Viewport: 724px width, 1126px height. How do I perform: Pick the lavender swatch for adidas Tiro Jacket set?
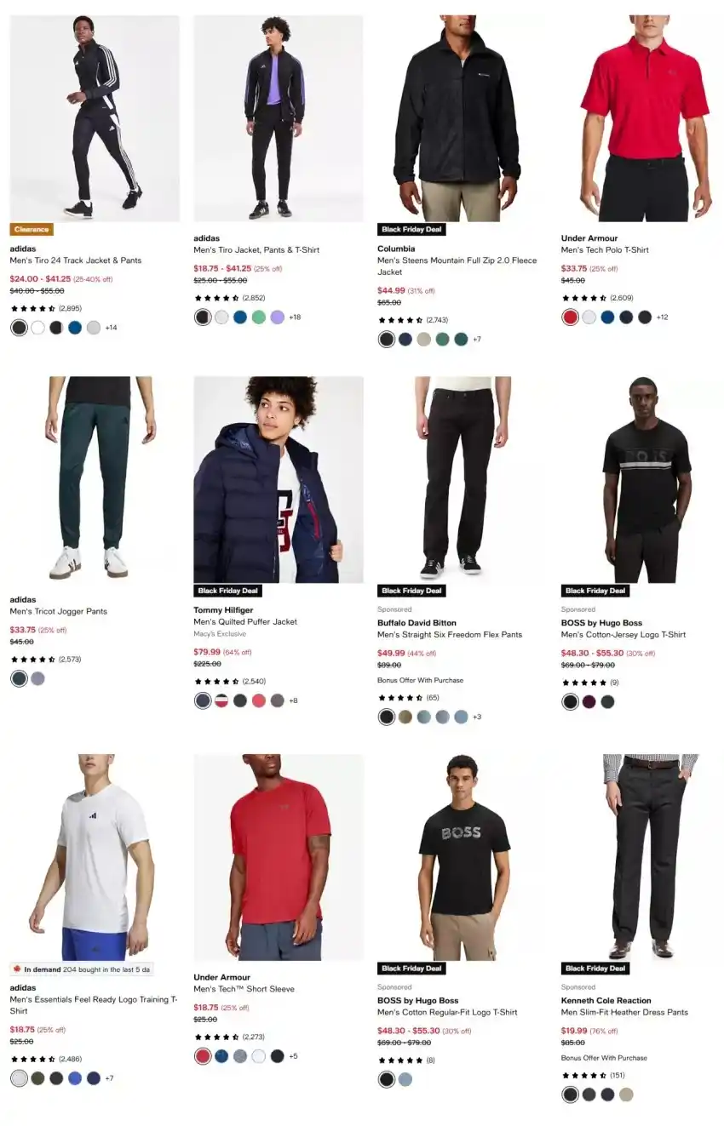pyautogui.click(x=278, y=317)
